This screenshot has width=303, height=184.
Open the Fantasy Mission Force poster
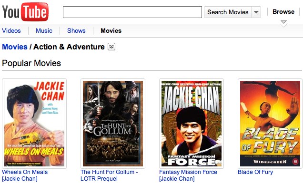pos(192,124)
